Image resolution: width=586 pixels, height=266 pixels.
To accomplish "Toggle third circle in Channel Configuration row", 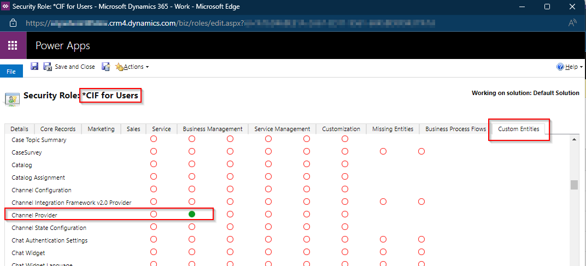I will pos(230,189).
